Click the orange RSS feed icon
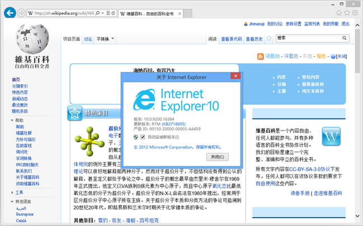 [261, 56]
